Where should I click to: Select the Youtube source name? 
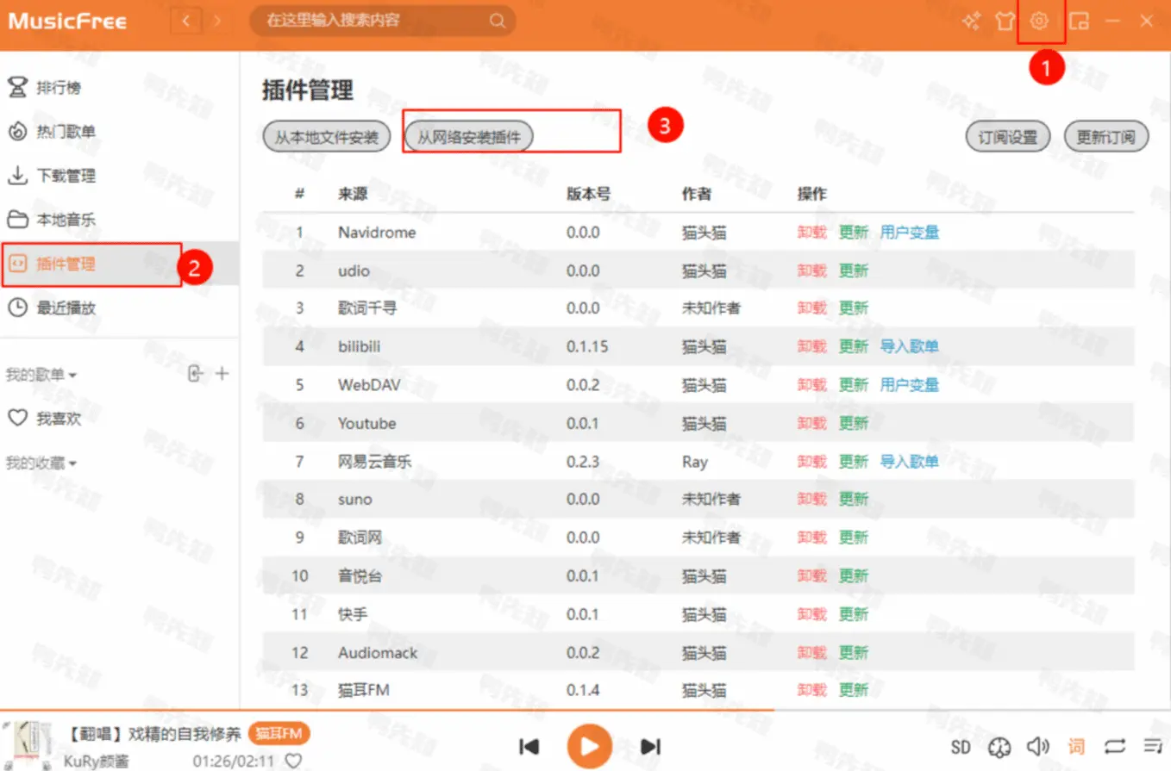367,423
